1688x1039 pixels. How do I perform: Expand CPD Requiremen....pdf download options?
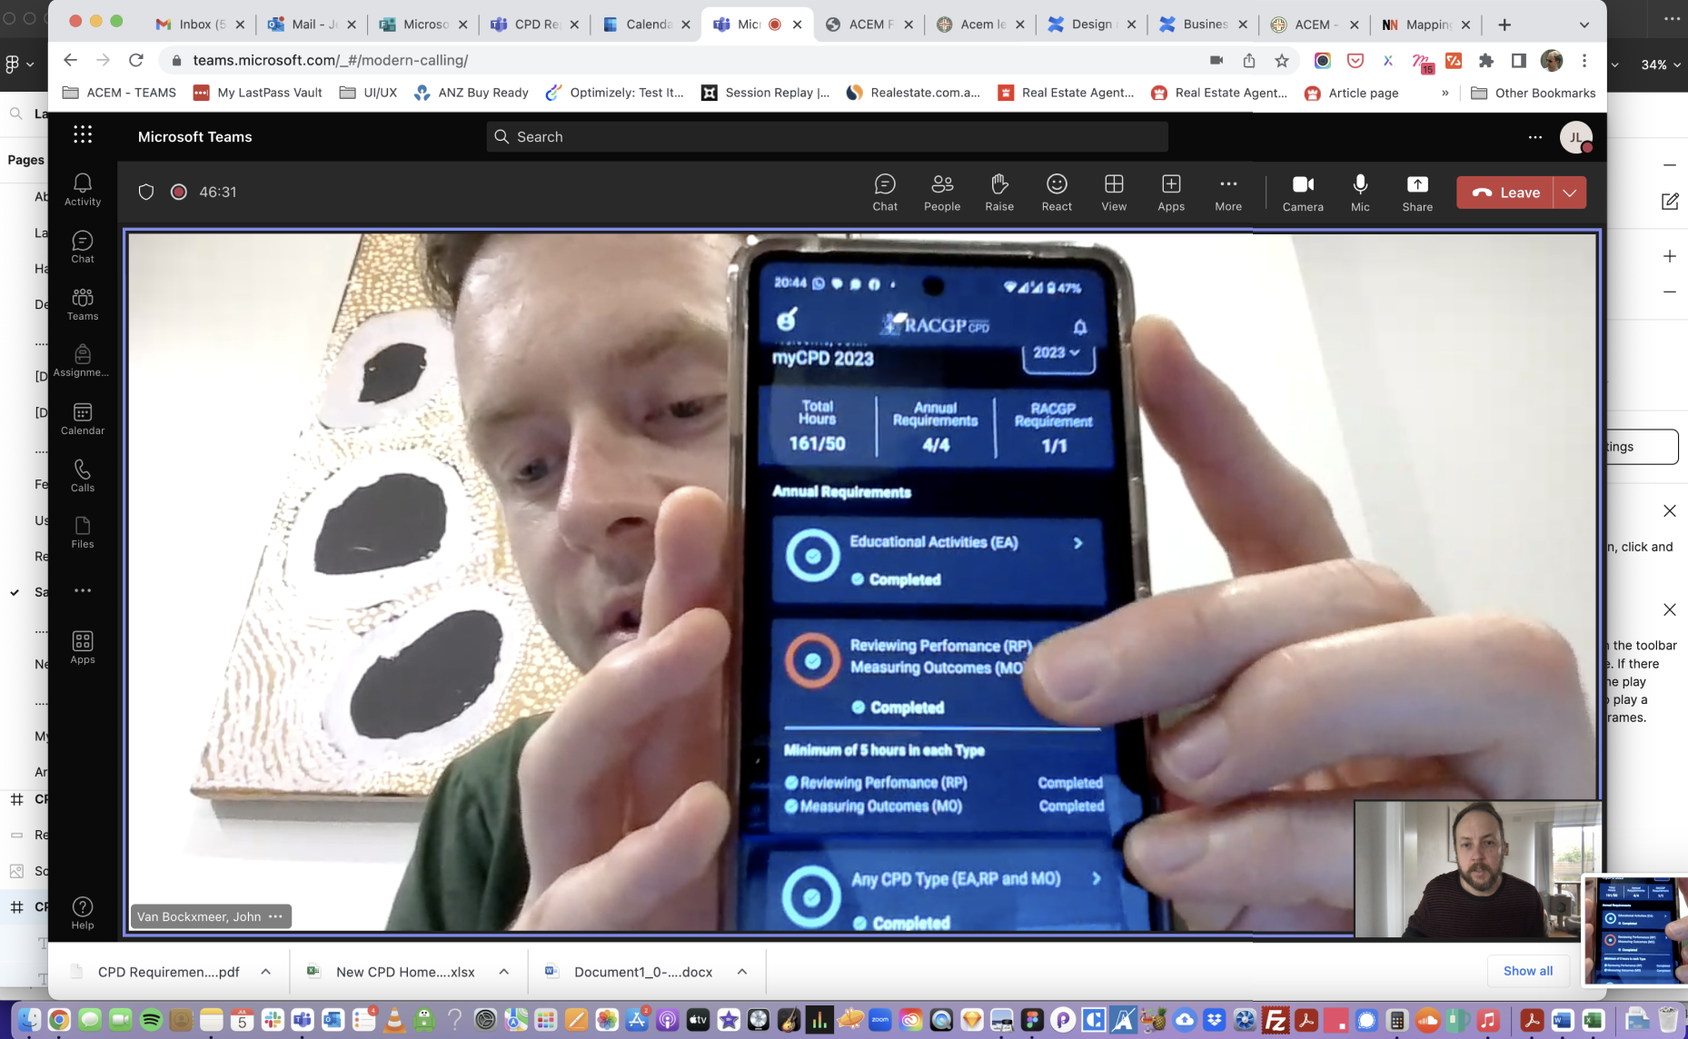pos(265,972)
